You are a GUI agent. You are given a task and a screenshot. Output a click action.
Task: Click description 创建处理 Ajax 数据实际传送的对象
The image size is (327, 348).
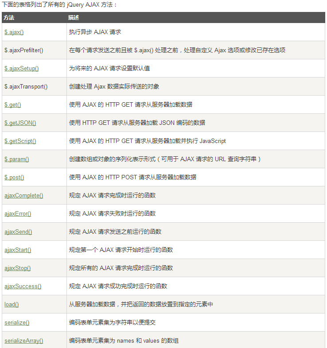(114, 86)
